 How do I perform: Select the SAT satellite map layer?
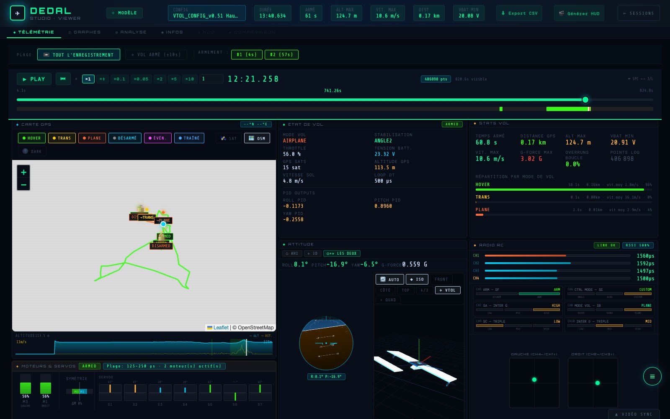click(229, 138)
